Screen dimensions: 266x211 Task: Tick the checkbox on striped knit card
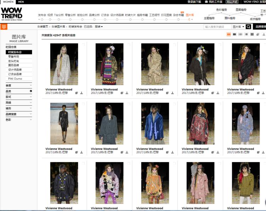pos(129,45)
